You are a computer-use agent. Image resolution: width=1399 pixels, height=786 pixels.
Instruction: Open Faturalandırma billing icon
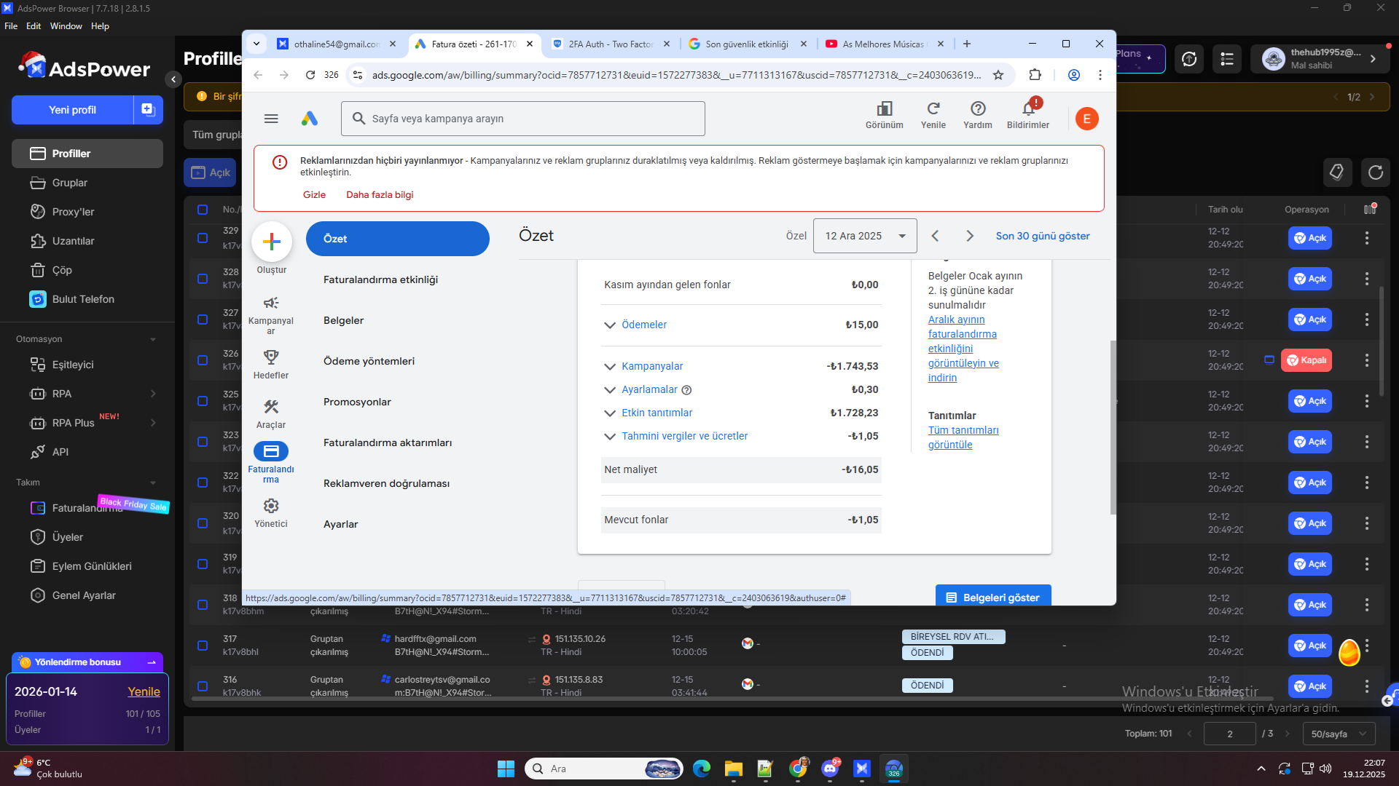click(271, 451)
